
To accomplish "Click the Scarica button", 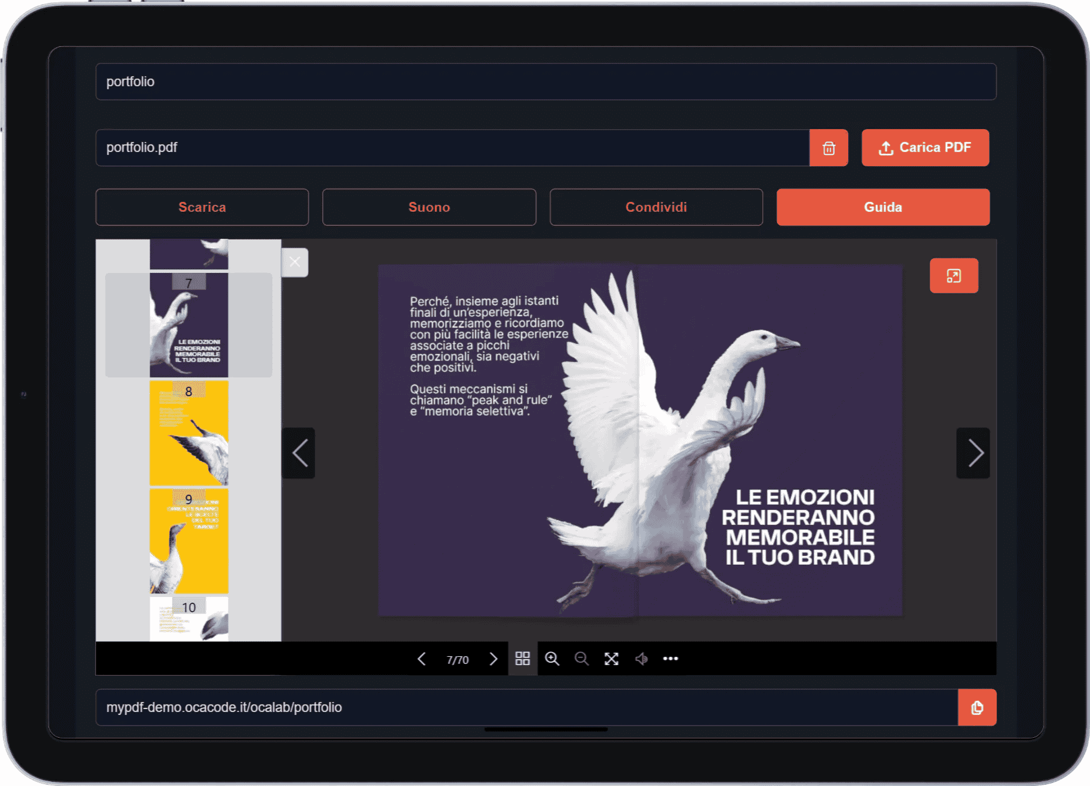I will 202,207.
